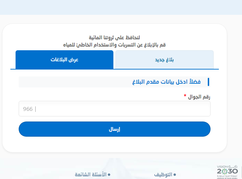Click the red required asterisk
This screenshot has width=242, height=179.
coord(185,96)
